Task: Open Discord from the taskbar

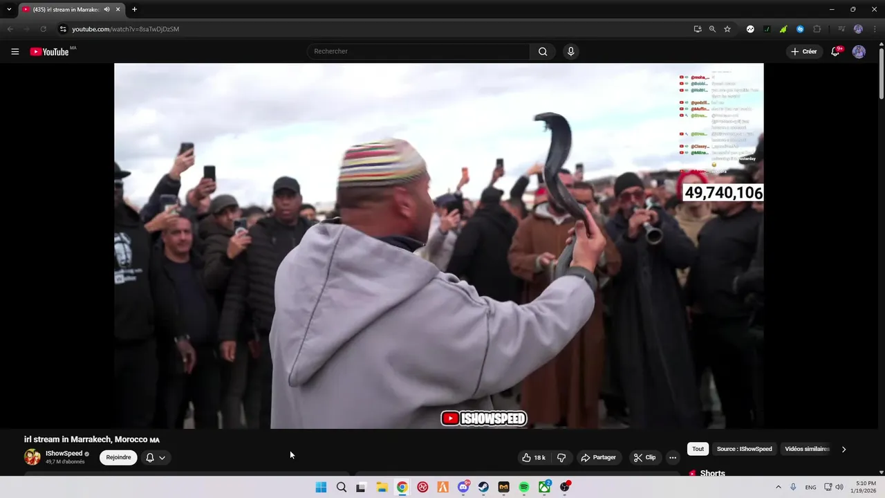Action: 463,487
